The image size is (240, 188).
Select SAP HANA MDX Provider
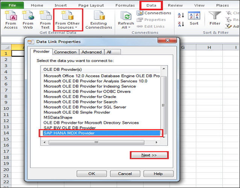tap(101, 133)
